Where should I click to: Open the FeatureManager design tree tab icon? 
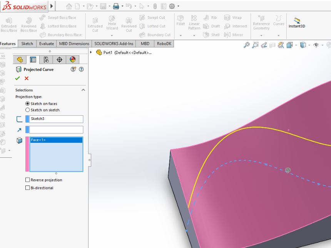point(20,59)
